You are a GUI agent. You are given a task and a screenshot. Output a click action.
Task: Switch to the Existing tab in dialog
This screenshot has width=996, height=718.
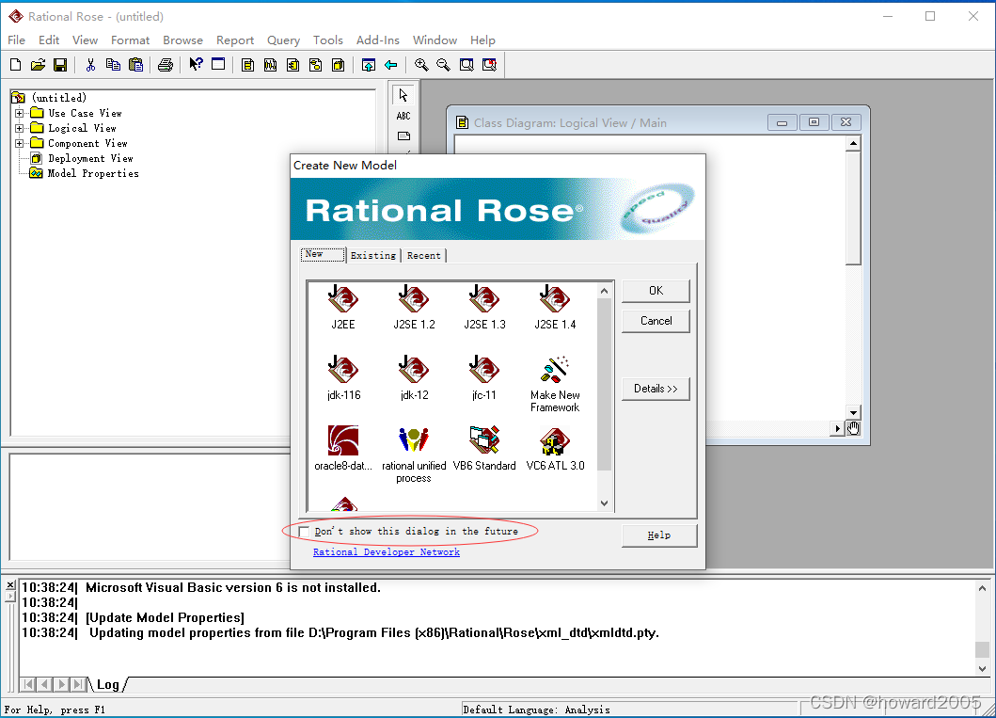coord(373,255)
